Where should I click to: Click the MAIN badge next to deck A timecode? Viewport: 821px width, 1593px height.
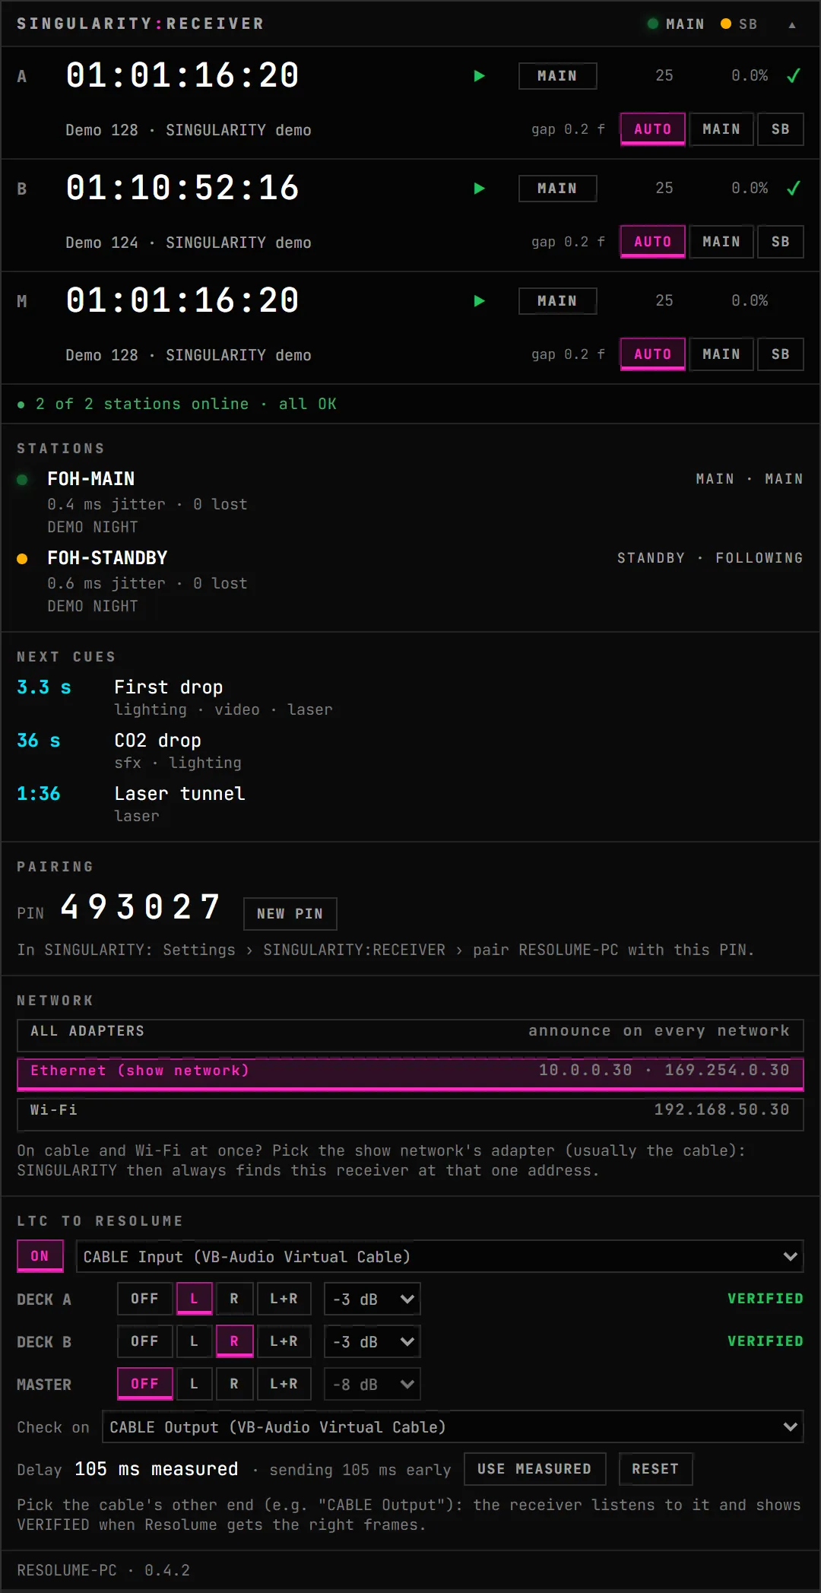coord(557,76)
